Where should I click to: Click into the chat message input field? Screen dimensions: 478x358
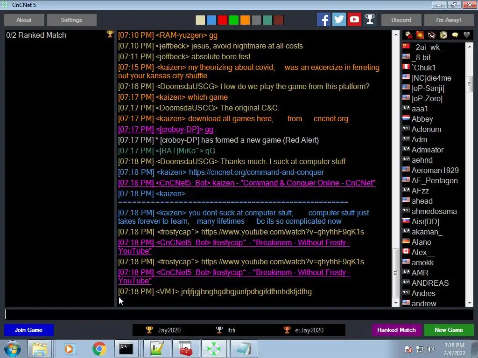pyautogui.click(x=239, y=315)
